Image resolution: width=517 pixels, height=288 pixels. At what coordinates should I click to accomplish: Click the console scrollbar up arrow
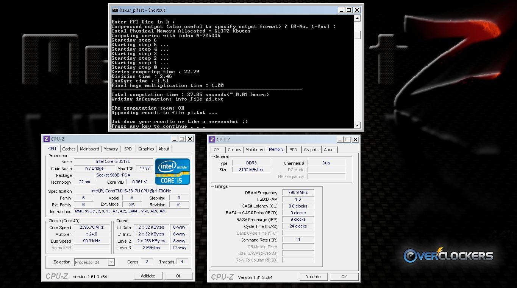(357, 18)
